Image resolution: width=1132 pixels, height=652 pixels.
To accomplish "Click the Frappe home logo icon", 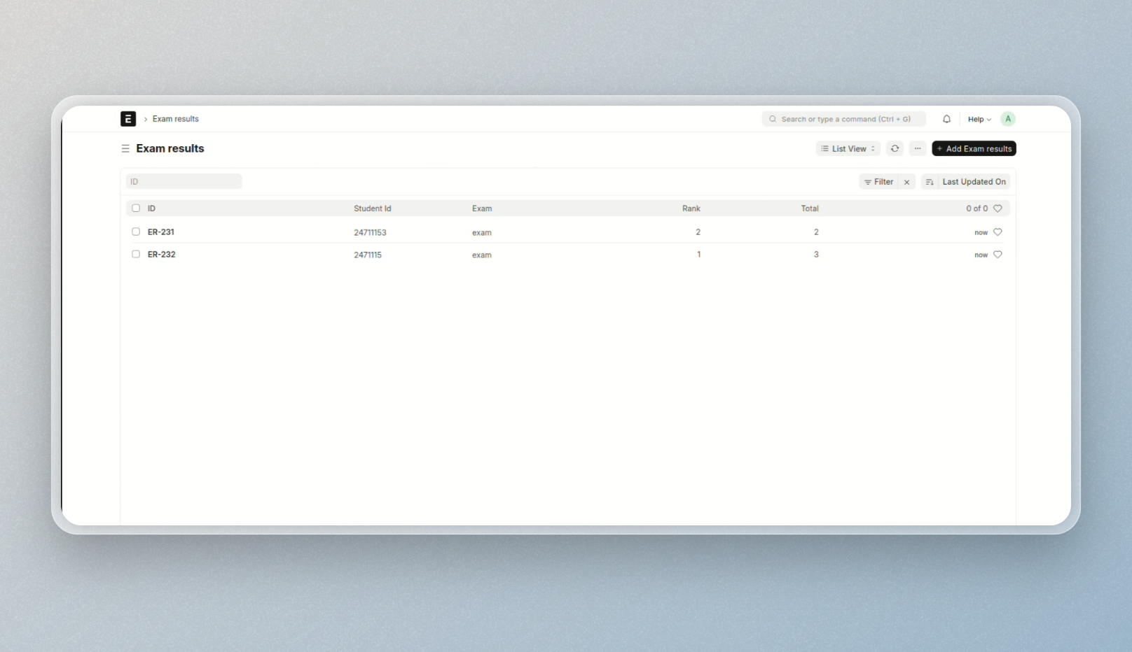I will (x=128, y=119).
